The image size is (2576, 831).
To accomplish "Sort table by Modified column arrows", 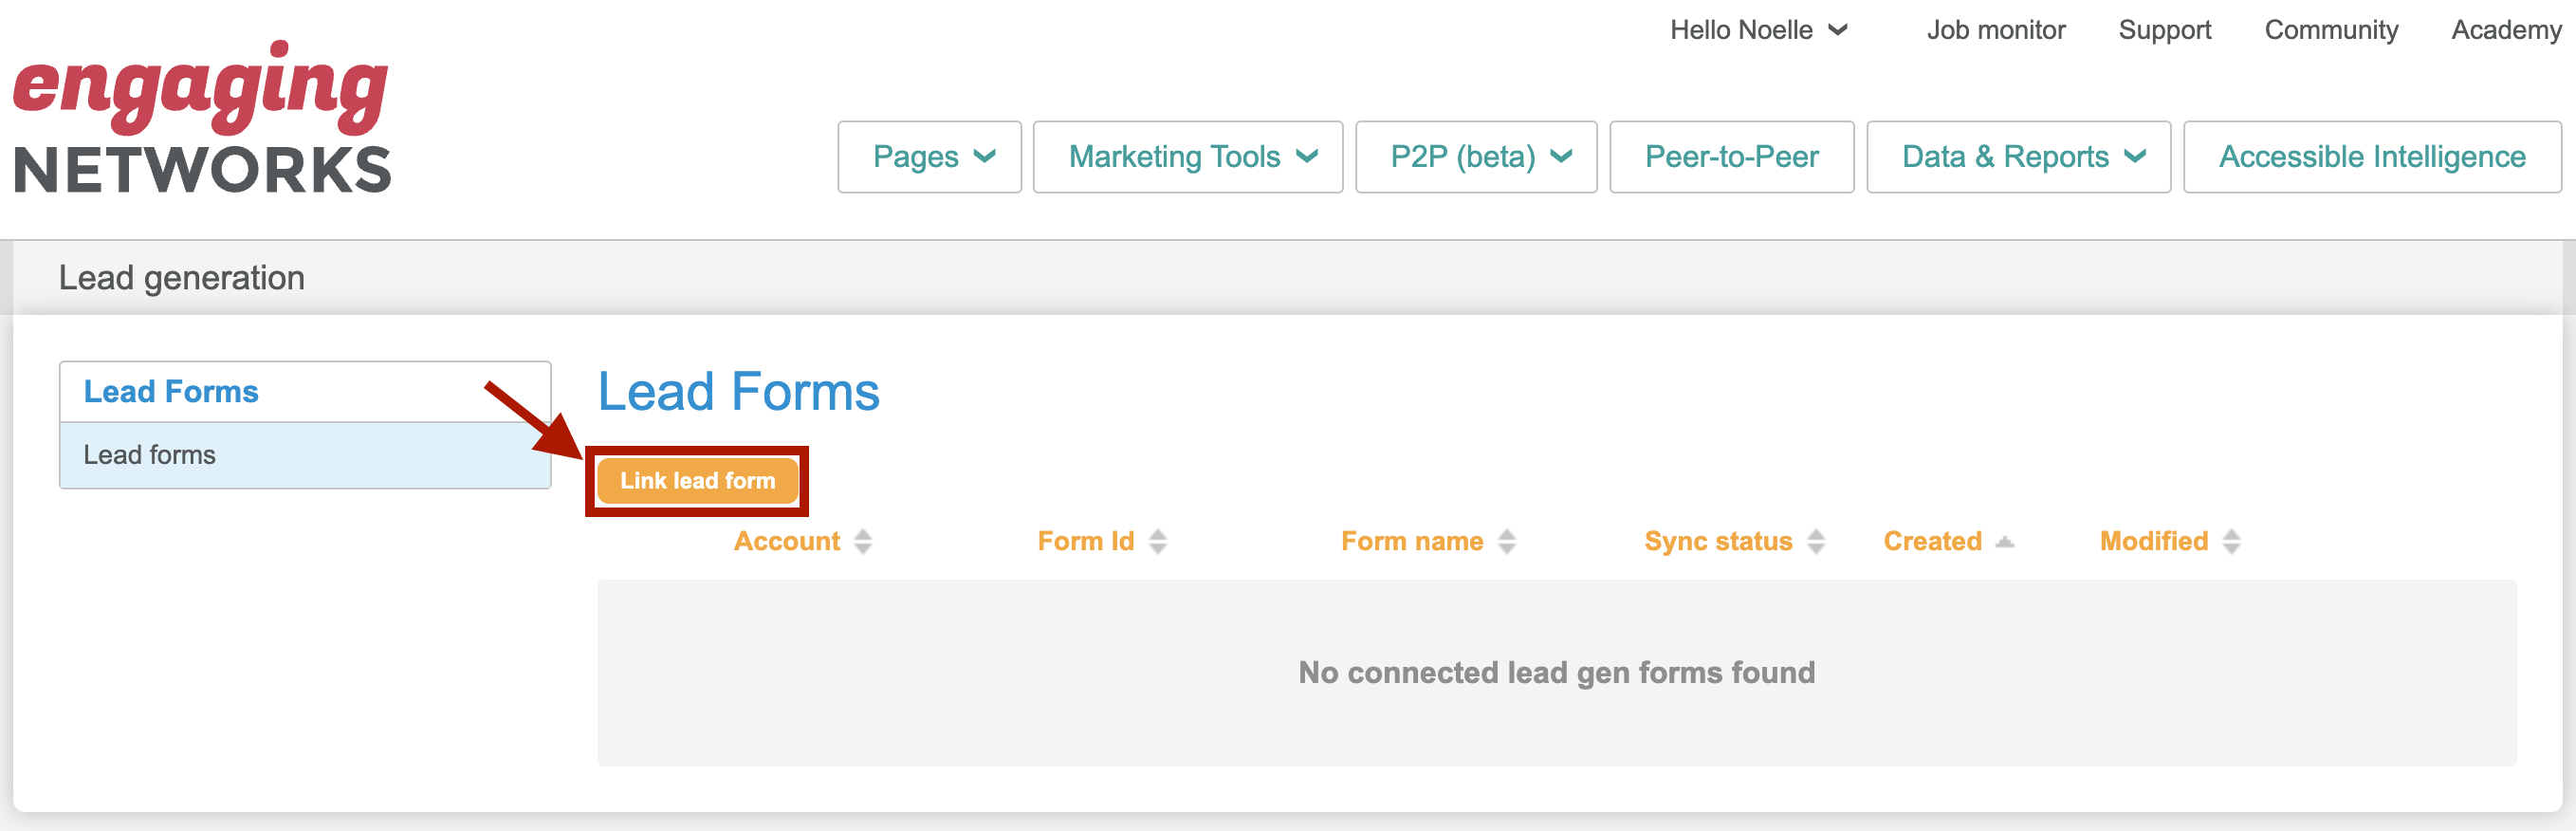I will click(x=2230, y=541).
